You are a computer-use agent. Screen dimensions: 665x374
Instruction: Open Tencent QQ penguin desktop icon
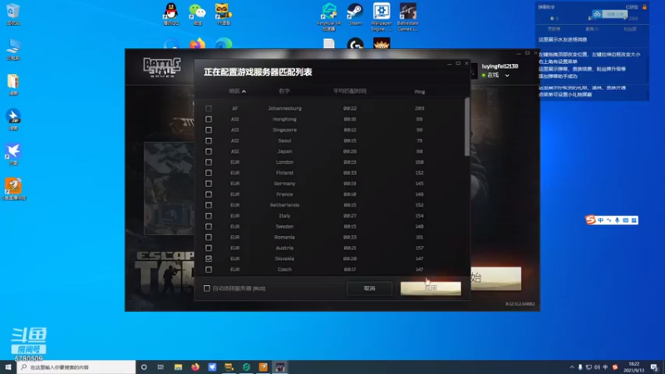171,14
